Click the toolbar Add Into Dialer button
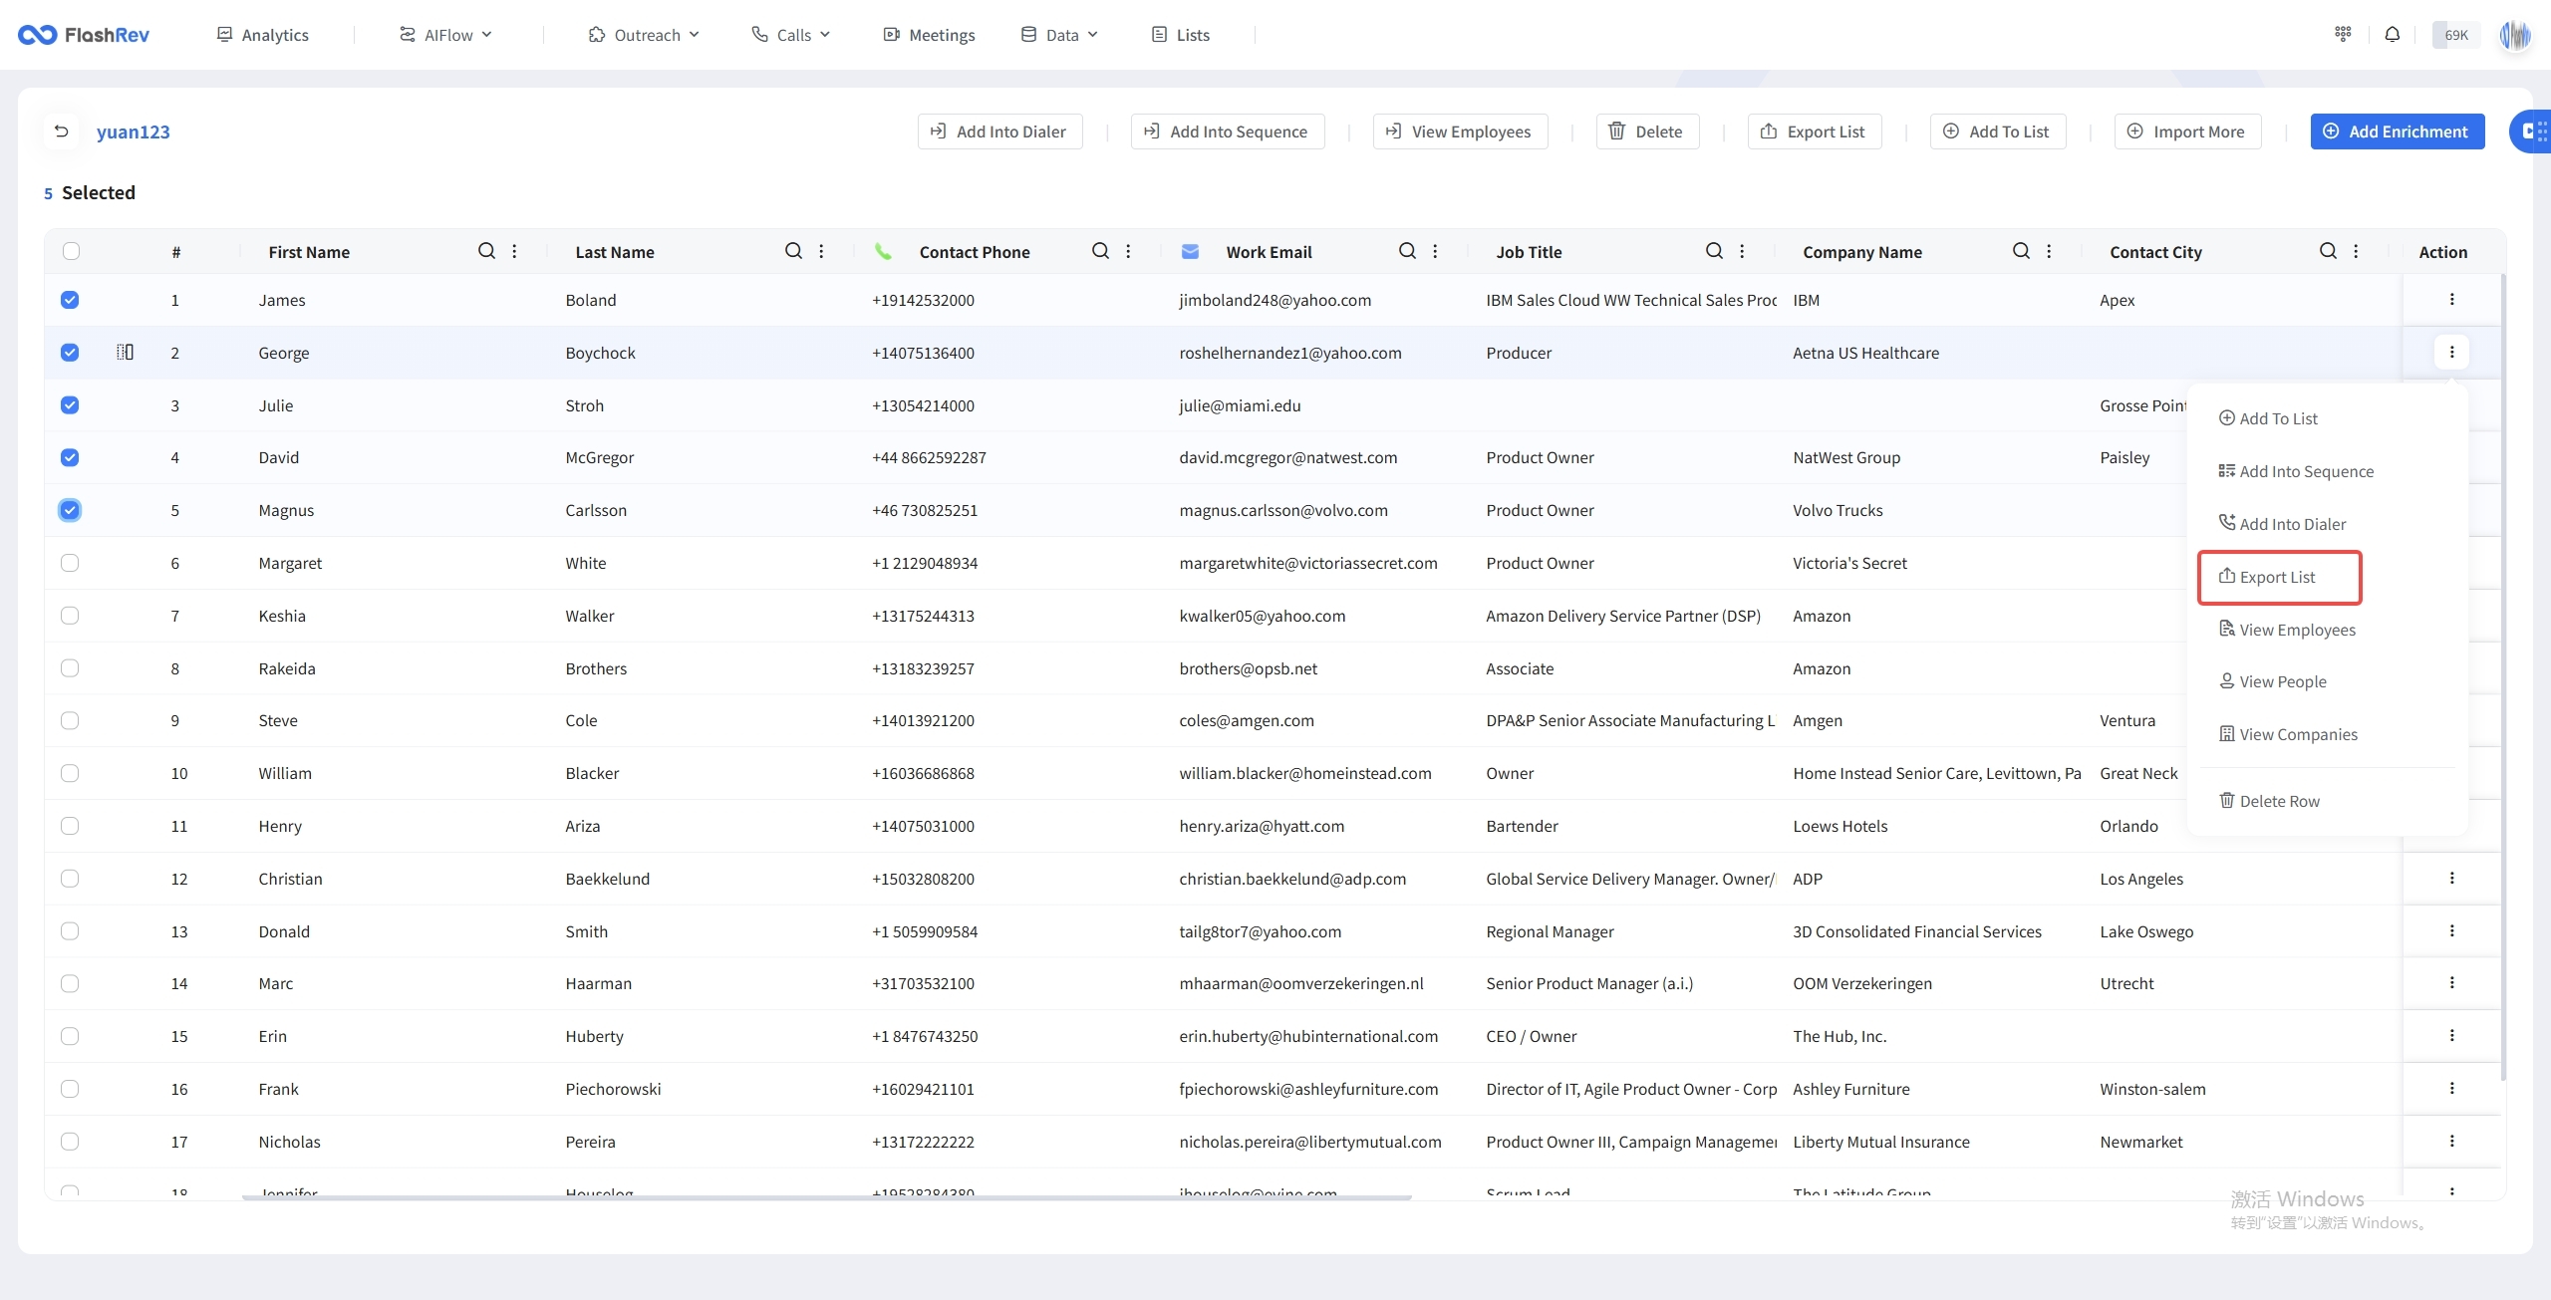Image resolution: width=2551 pixels, height=1300 pixels. pos(999,131)
